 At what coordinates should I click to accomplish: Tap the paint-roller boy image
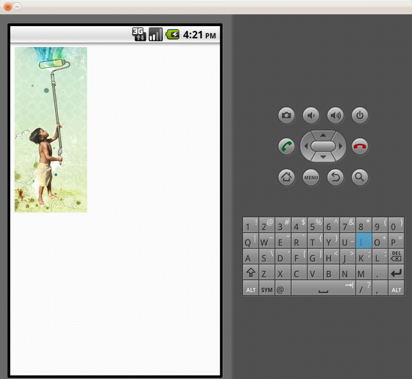point(51,130)
